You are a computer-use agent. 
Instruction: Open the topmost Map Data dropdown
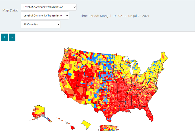[48, 7]
